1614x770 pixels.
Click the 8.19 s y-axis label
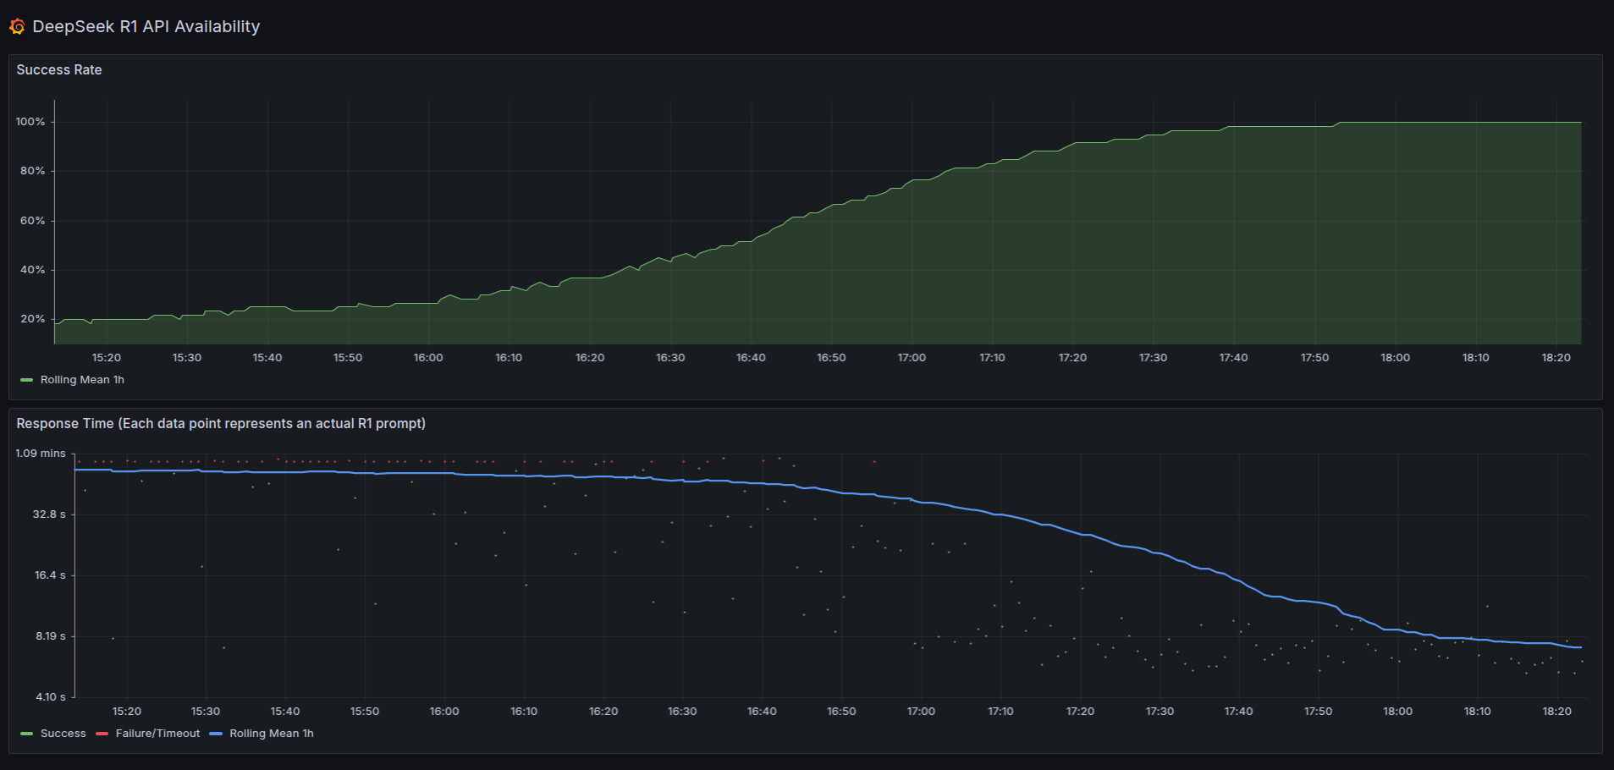(x=51, y=636)
